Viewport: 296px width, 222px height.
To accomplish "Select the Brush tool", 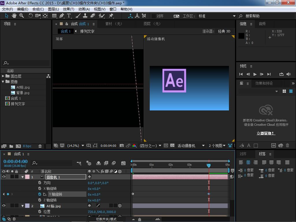I will (x=78, y=16).
